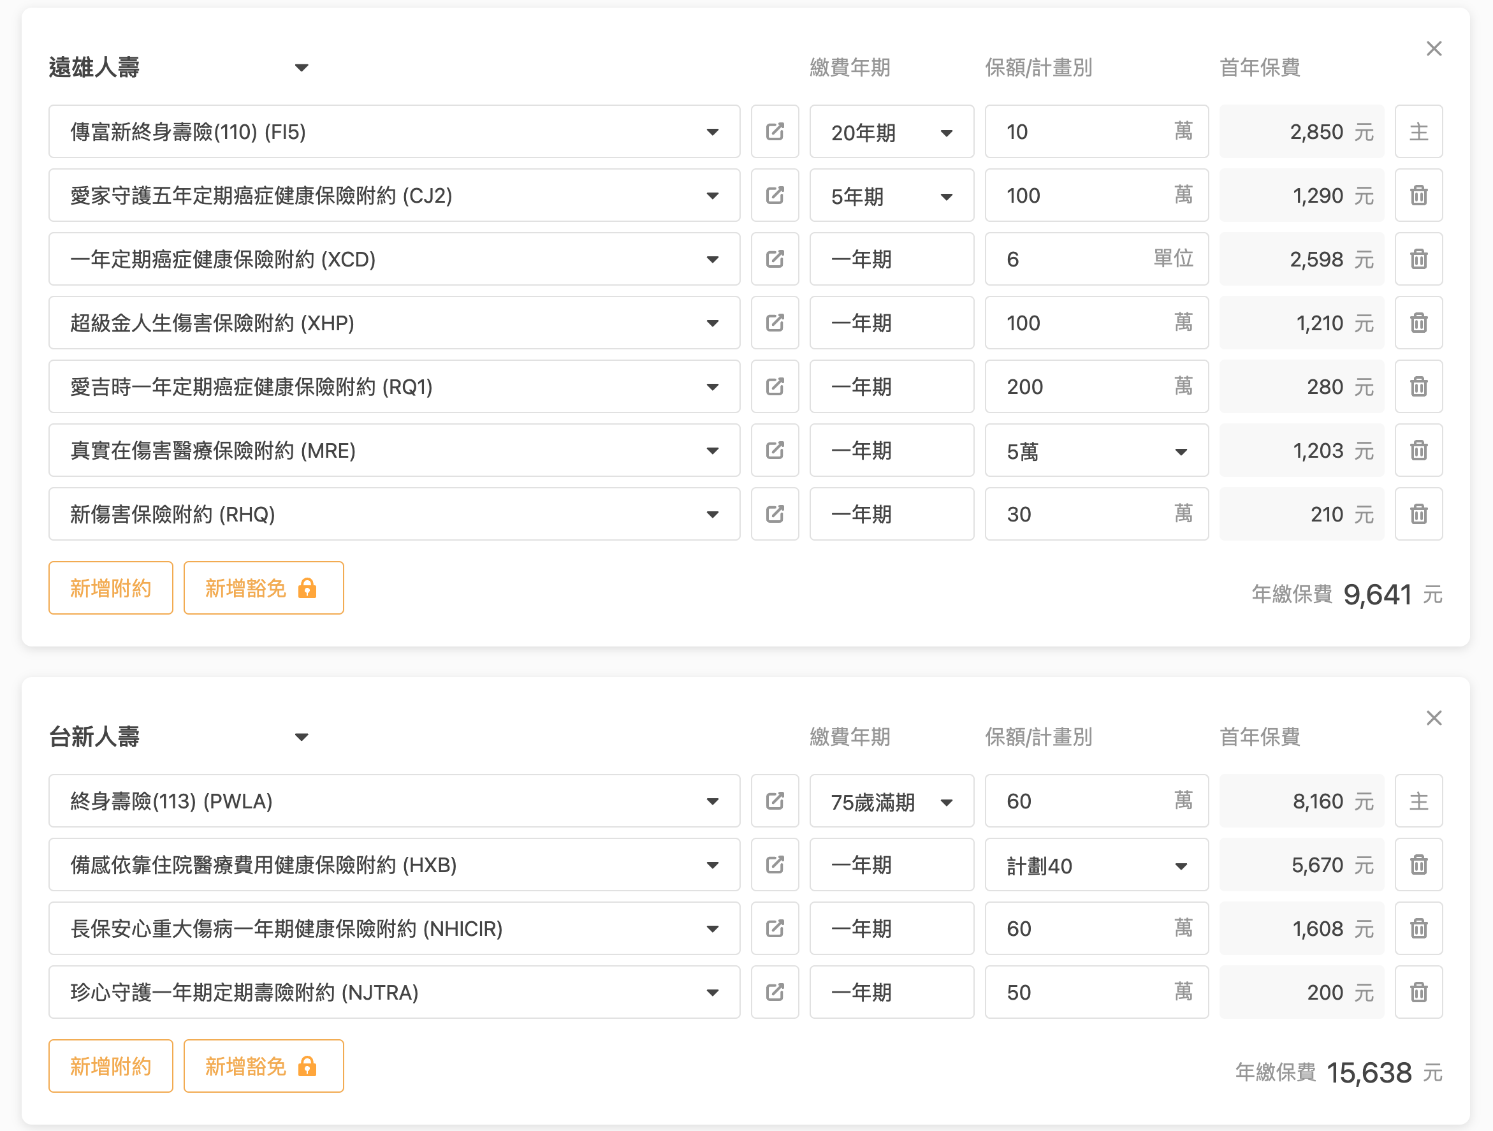1493x1131 pixels.
Task: Open the 傳富新終身壽險(110) (FI5) product dropdown
Action: (394, 131)
